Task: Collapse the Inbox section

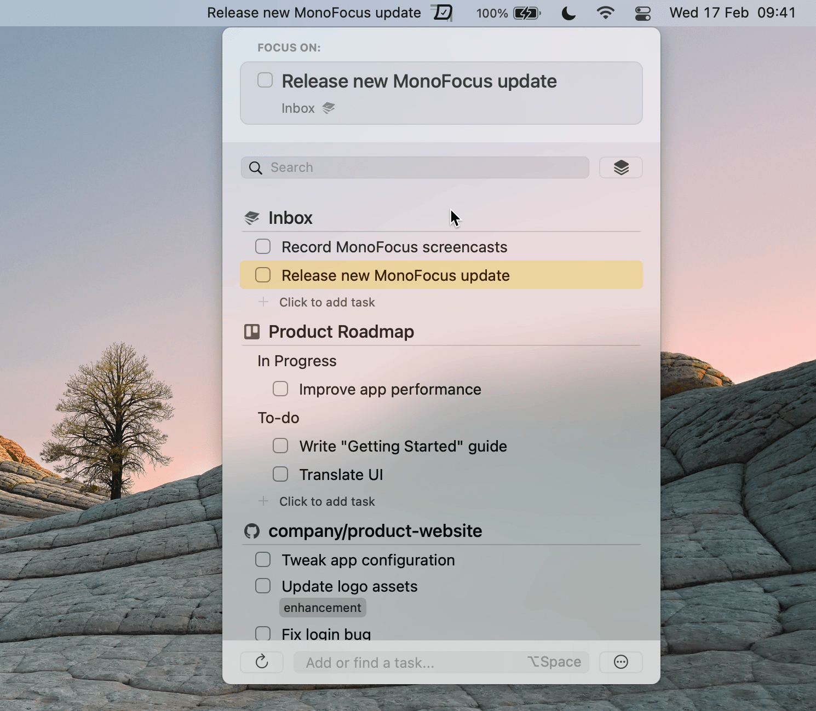Action: 290,217
